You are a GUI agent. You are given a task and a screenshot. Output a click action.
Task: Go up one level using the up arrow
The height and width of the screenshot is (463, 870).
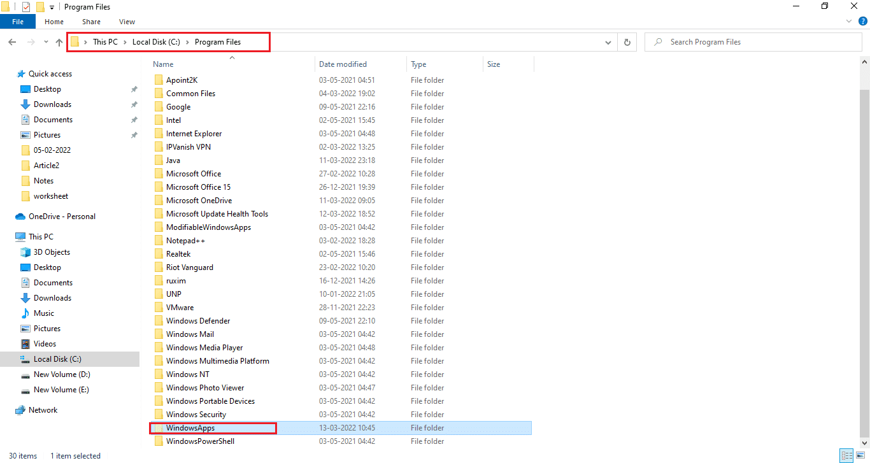click(59, 42)
